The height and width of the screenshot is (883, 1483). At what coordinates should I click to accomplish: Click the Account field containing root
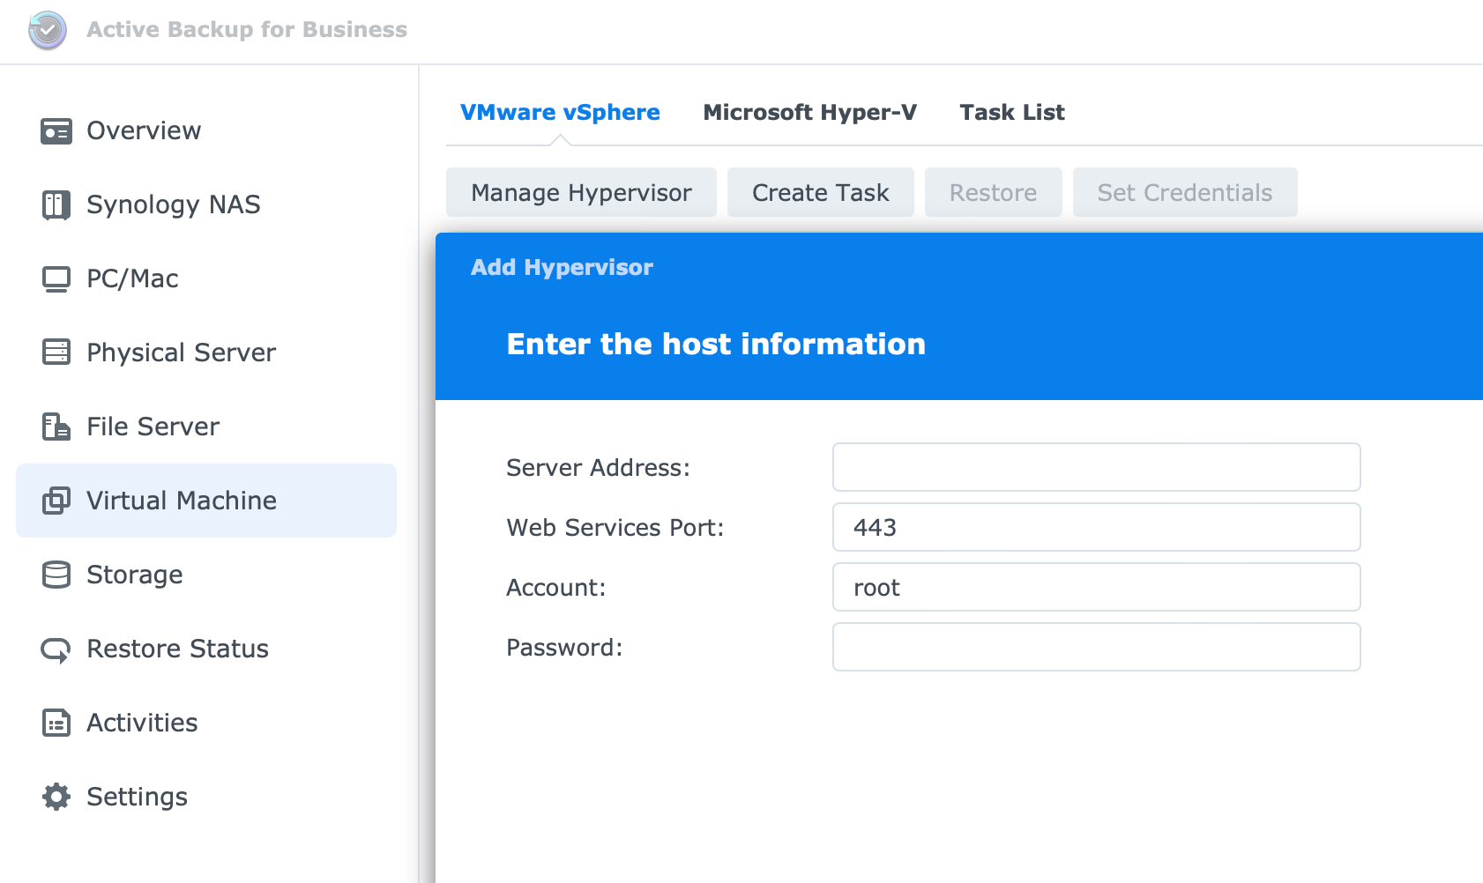pyautogui.click(x=1097, y=587)
